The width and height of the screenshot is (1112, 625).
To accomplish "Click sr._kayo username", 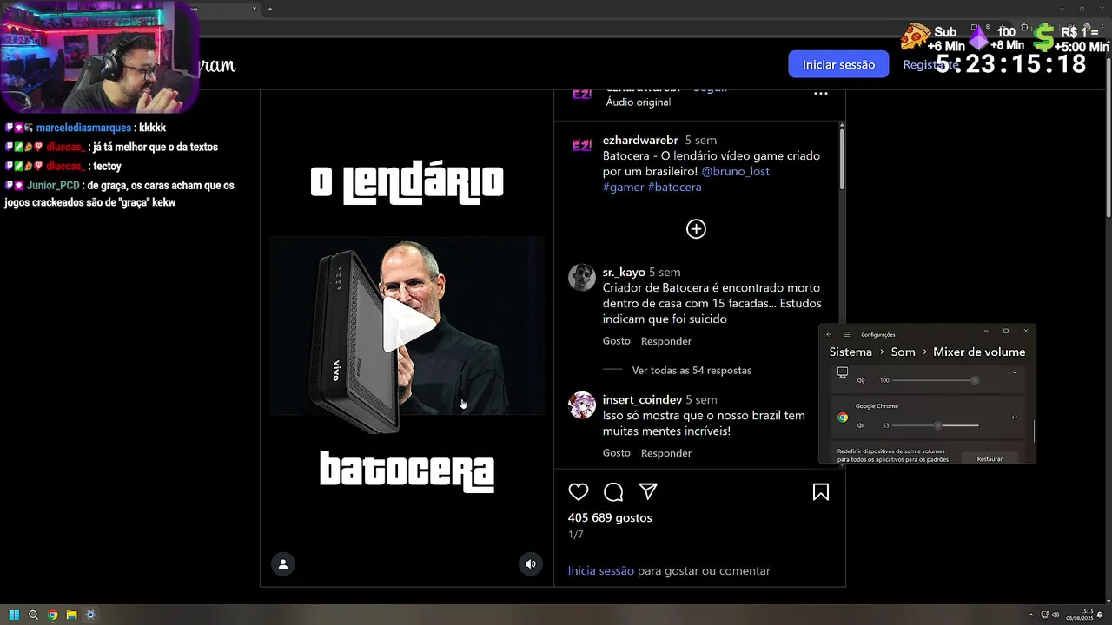I will [624, 272].
